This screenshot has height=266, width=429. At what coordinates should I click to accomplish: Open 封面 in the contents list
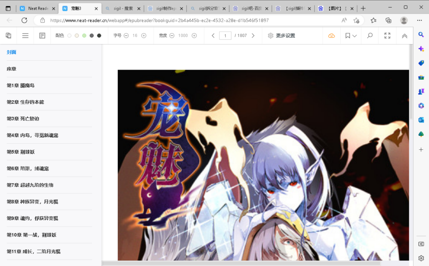tap(11, 52)
